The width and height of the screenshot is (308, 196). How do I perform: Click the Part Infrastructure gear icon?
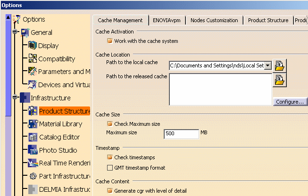coord(33,176)
